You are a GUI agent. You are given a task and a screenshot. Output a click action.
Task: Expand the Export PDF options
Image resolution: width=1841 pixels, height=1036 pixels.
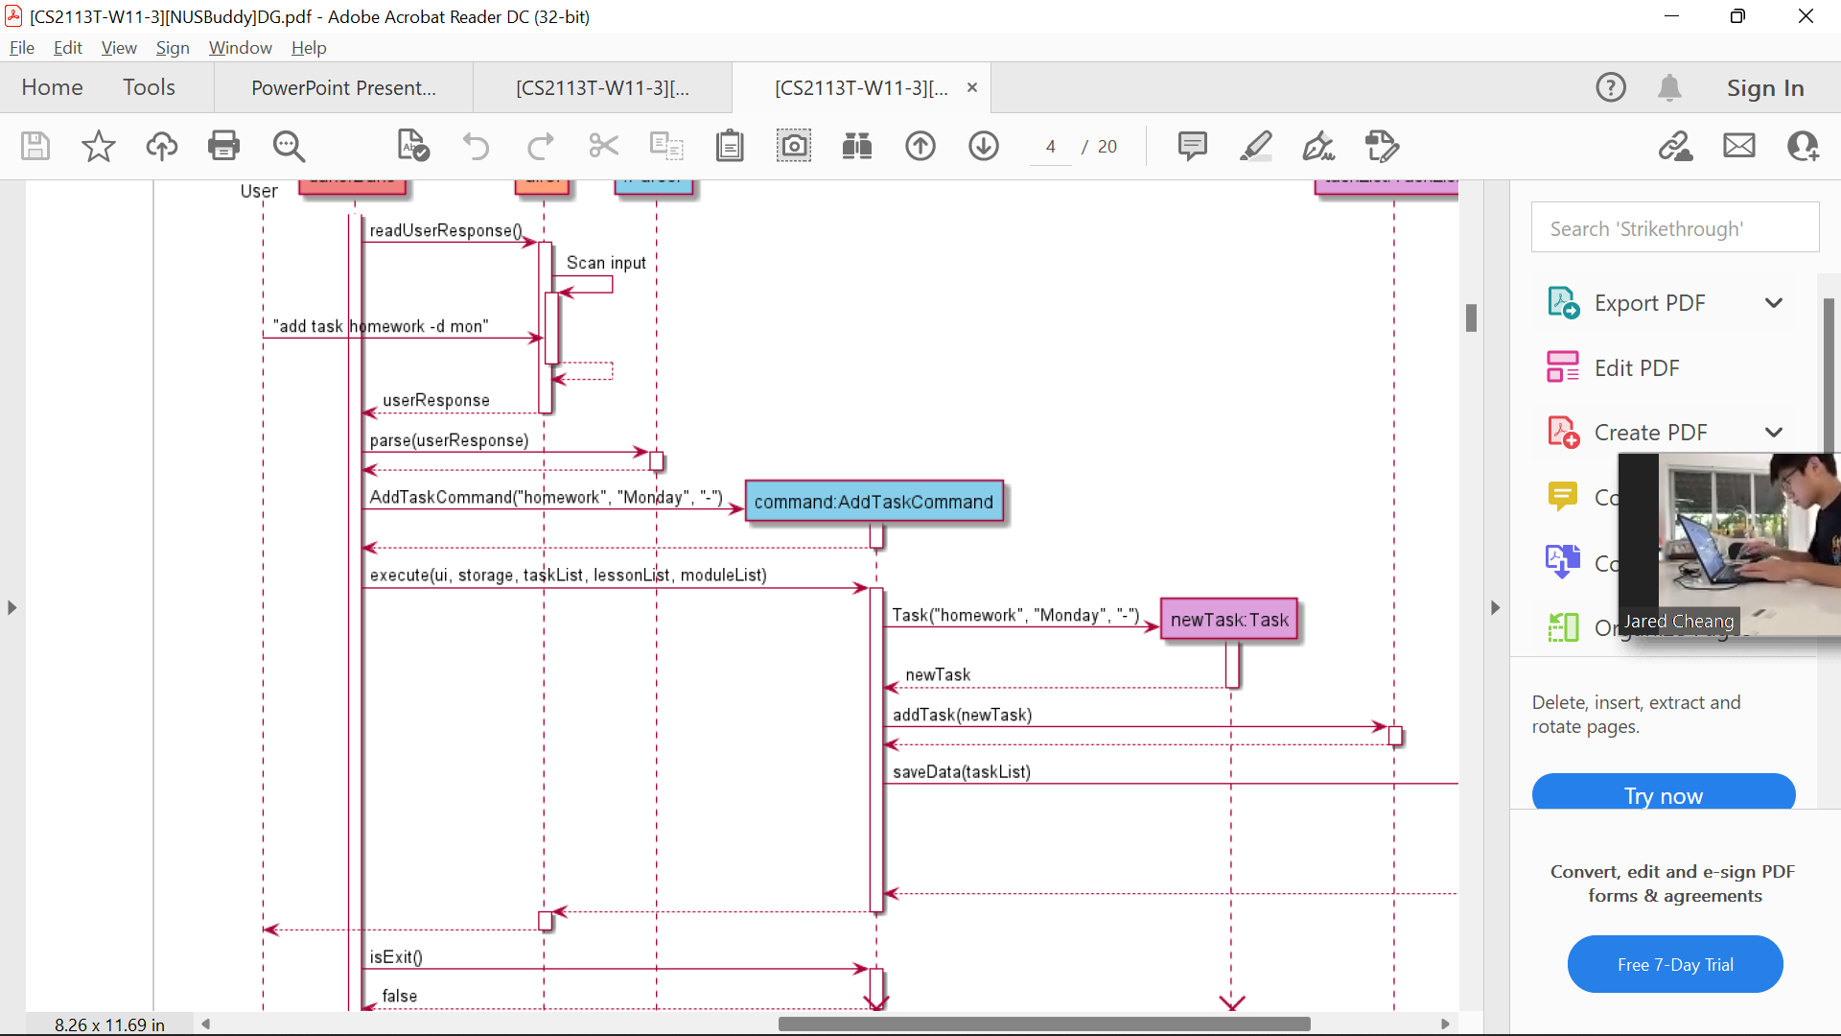coord(1774,303)
